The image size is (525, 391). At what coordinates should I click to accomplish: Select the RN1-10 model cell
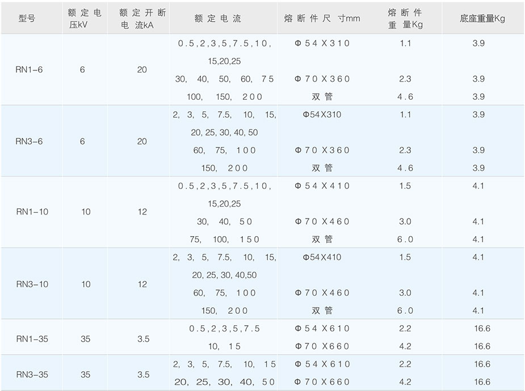pos(32,212)
